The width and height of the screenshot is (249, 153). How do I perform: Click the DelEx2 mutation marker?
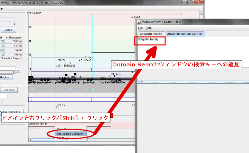pos(61,60)
